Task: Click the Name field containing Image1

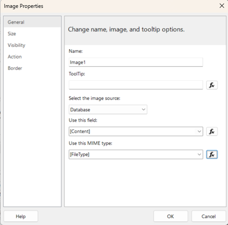Action: coord(136,63)
